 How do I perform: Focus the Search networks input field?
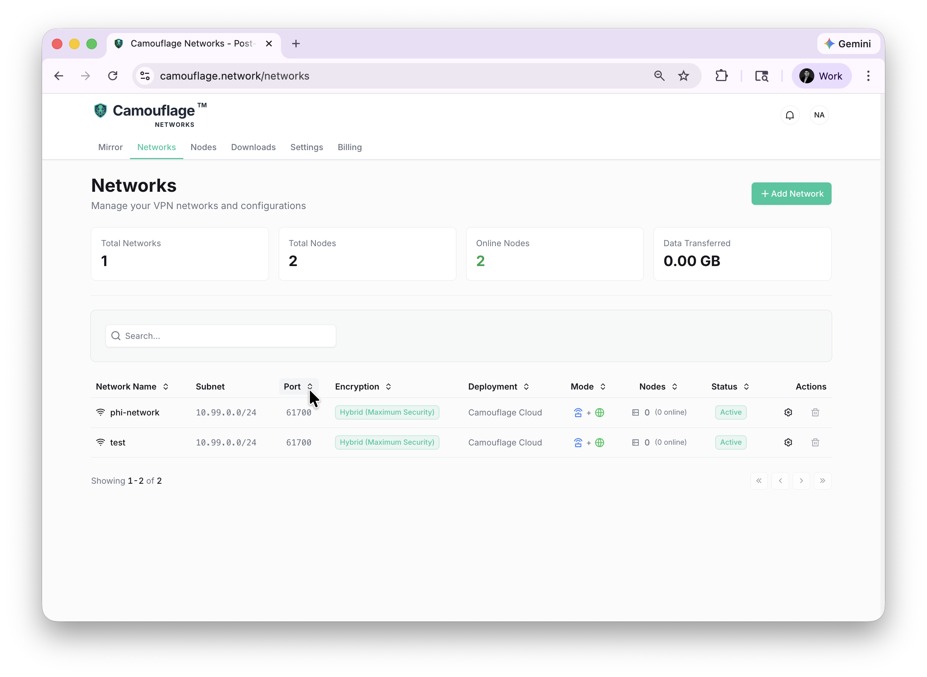[221, 335]
